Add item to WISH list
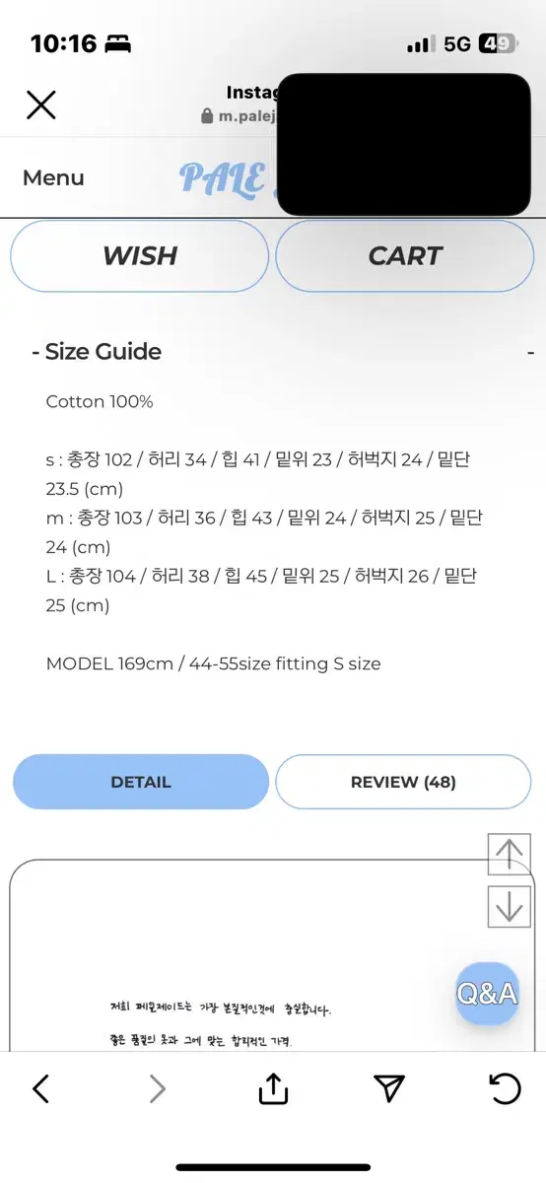Image resolution: width=546 pixels, height=1183 pixels. coord(140,255)
